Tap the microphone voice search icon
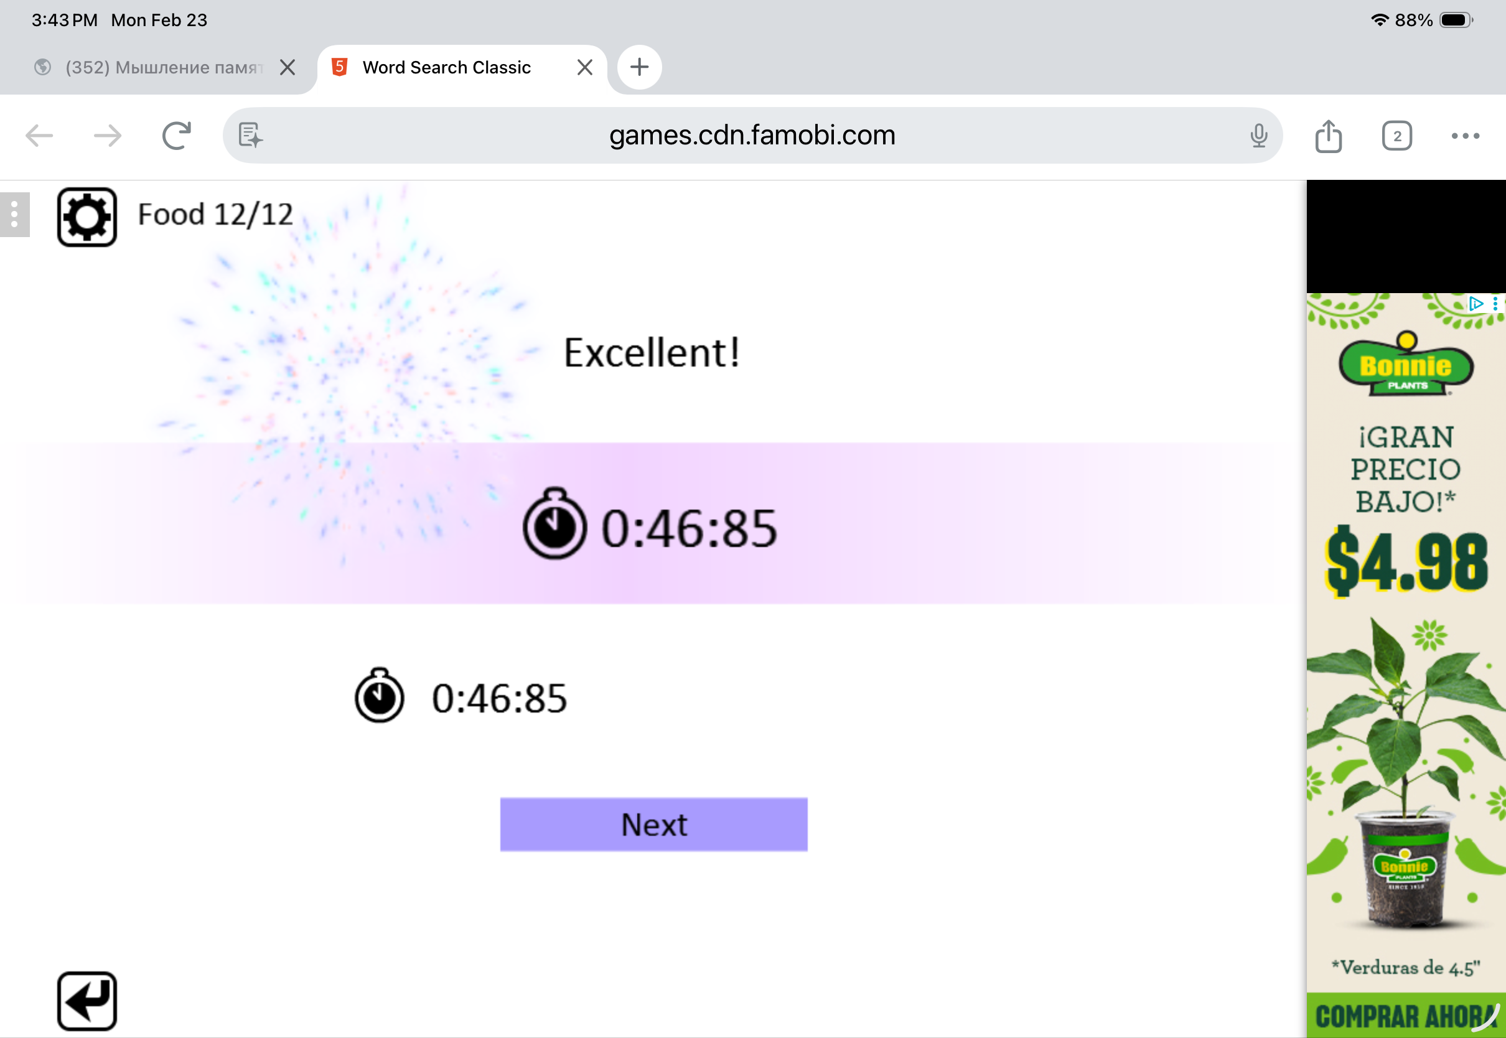This screenshot has height=1038, width=1506. click(x=1258, y=136)
